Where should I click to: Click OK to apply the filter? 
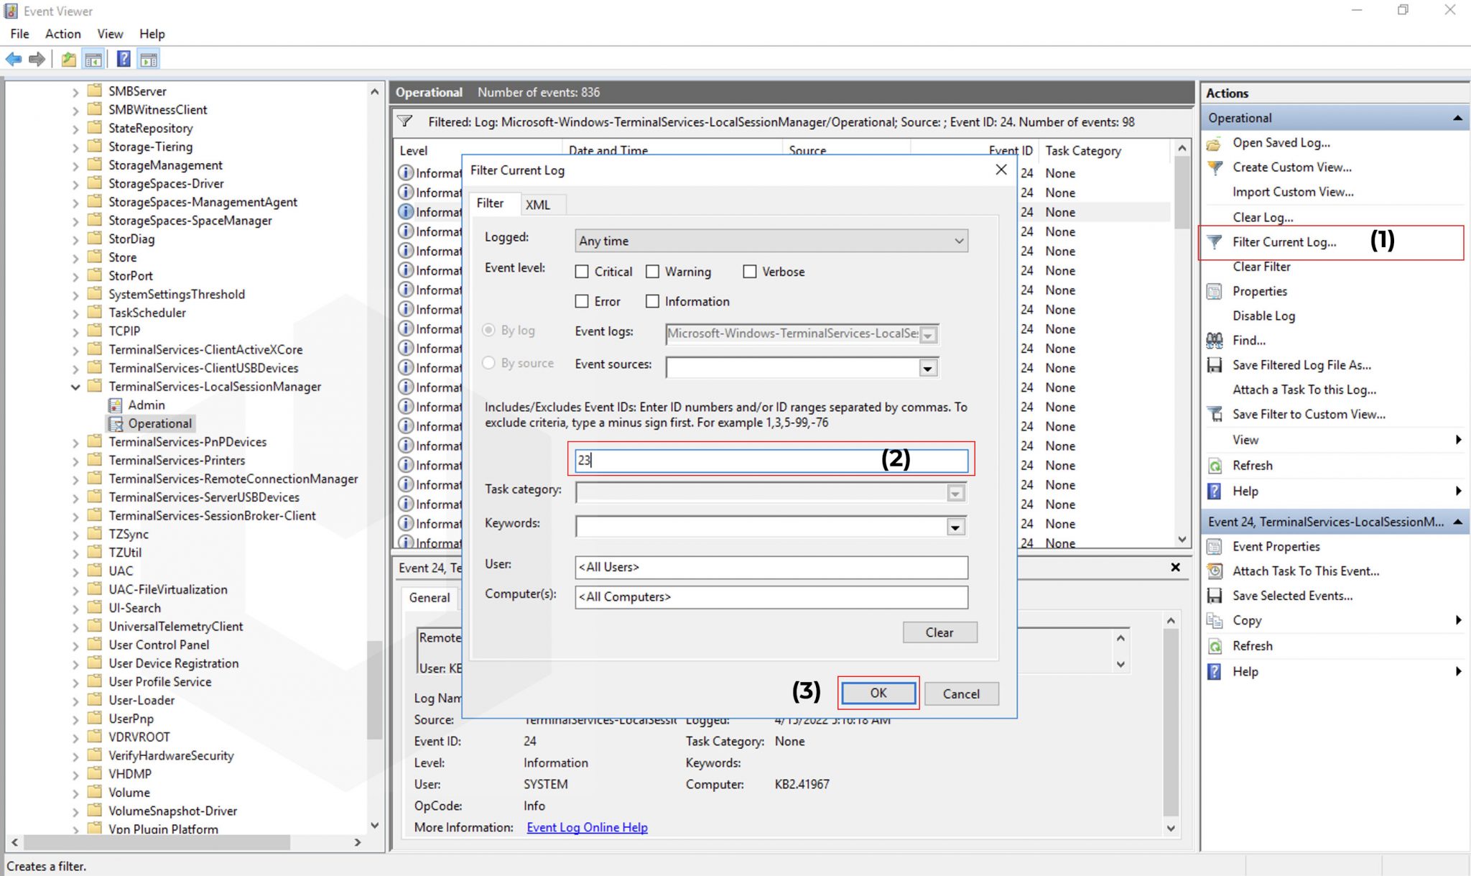coord(878,693)
